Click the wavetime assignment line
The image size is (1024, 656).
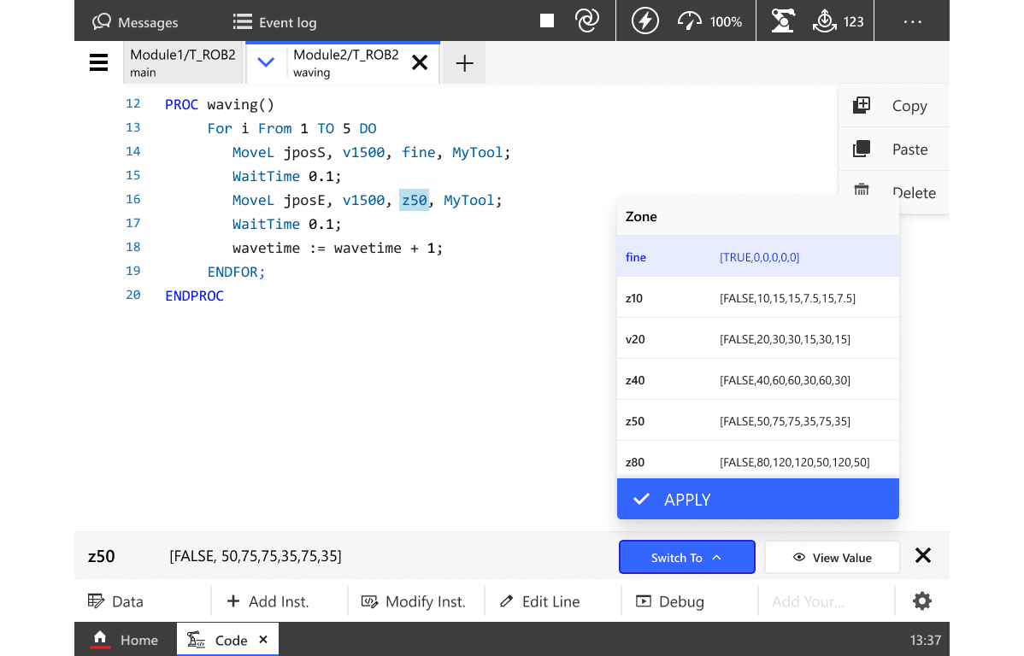point(338,248)
